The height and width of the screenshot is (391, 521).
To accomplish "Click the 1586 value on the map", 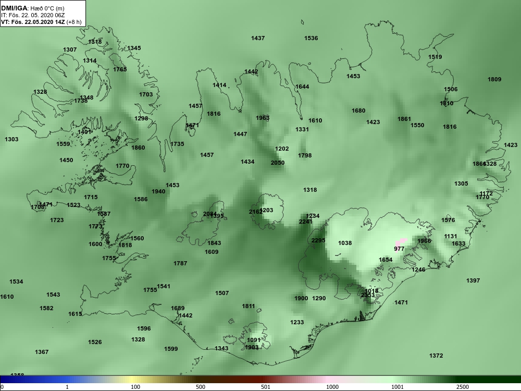I will coord(141,200).
